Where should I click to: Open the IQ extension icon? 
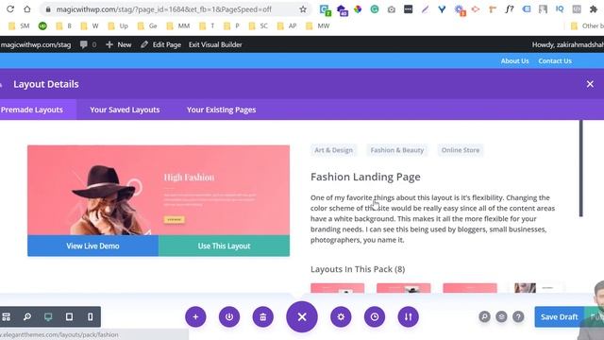[x=560, y=9]
